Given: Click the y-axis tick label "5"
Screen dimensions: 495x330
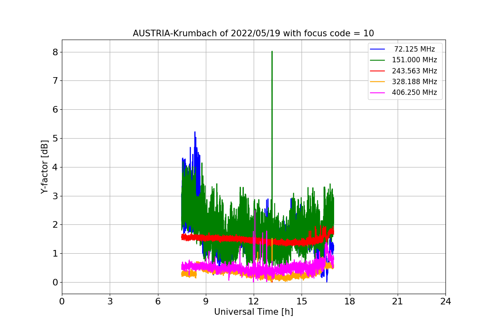Looking at the screenshot, I should pyautogui.click(x=54, y=138).
